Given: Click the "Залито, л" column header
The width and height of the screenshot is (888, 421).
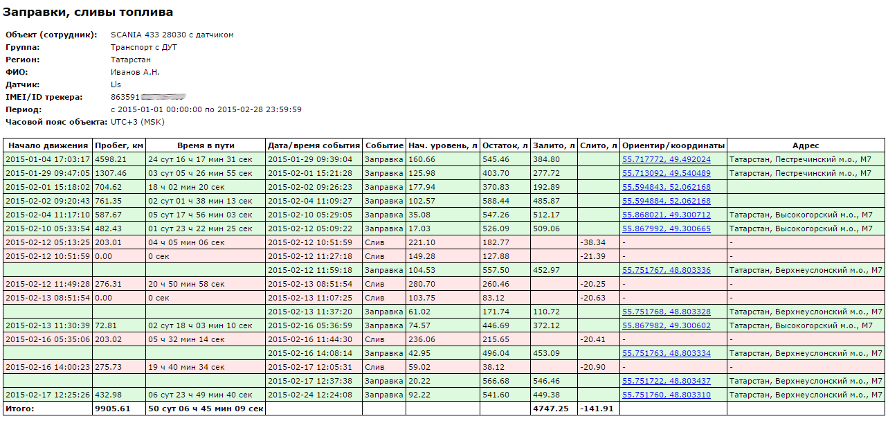Looking at the screenshot, I should point(554,145).
